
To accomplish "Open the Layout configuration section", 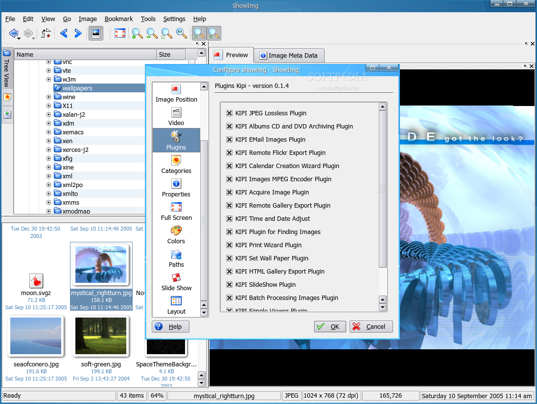I will [x=176, y=305].
